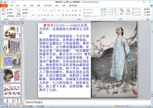153x108 pixels.
Task: Click the clear formatting icon
Action: [x=59, y=10]
